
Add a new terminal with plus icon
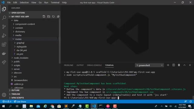(x=168, y=65)
